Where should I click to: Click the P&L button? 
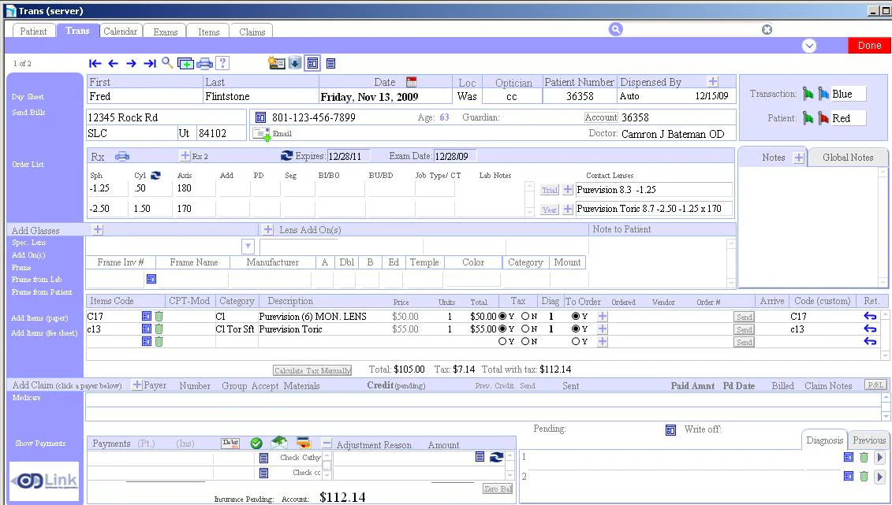tap(875, 384)
